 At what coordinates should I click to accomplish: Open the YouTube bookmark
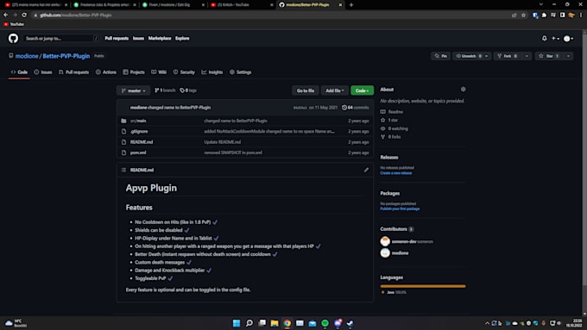tap(14, 24)
